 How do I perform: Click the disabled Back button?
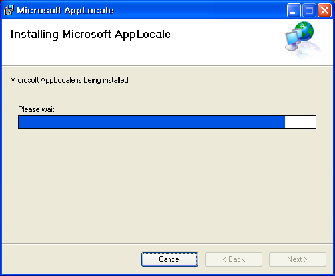234,259
